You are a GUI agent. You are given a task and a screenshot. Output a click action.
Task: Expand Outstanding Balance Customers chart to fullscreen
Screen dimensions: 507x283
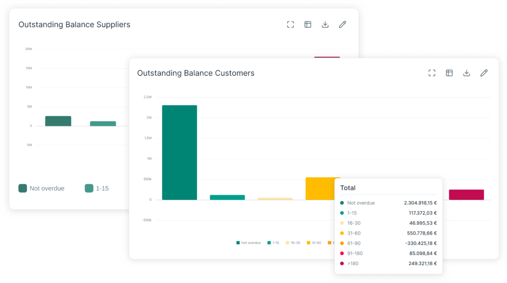pos(432,73)
